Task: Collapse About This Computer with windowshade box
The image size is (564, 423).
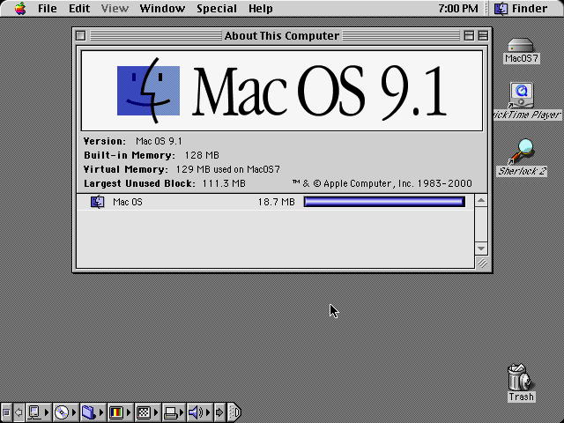Action: tap(483, 35)
